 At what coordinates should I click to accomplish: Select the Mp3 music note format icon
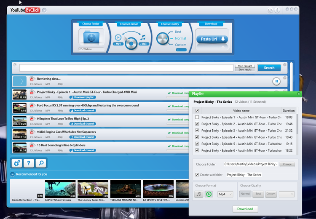pyautogui.click(x=143, y=37)
